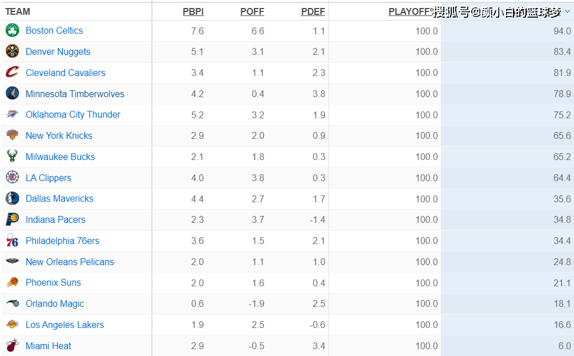Sort by the PLAYOFF% column header
Screen dimensions: 574x356
(x=411, y=11)
